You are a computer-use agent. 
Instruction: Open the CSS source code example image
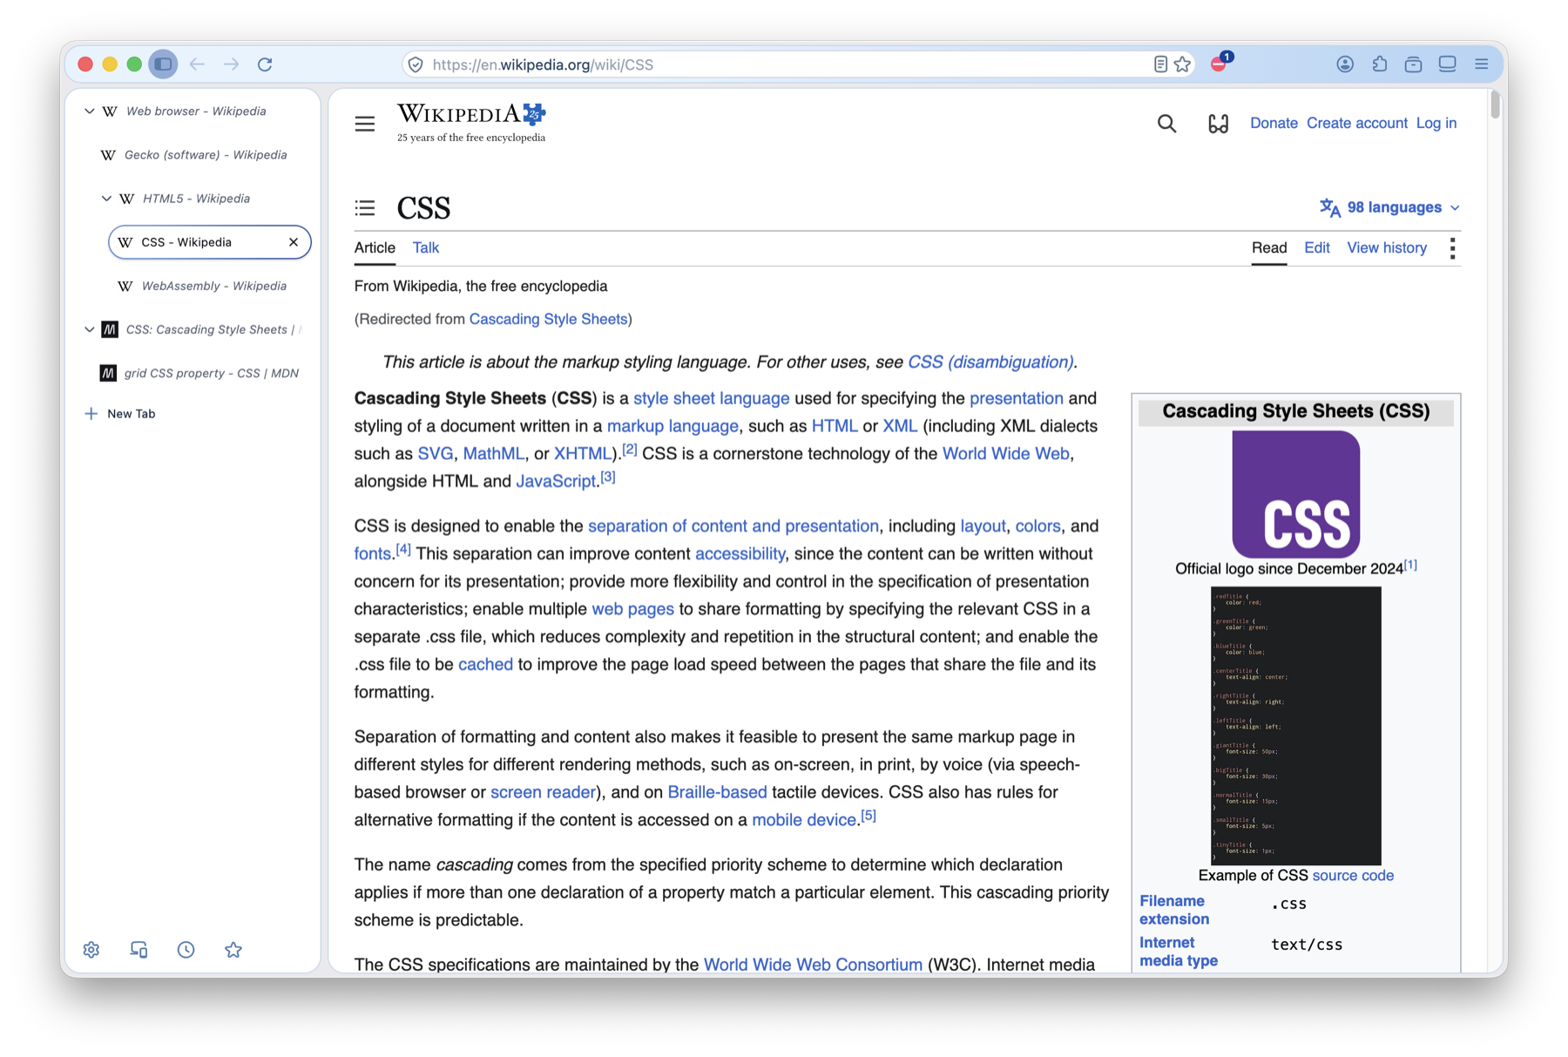click(1295, 725)
